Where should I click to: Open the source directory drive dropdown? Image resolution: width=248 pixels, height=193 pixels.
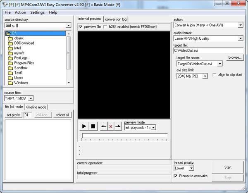tap(69, 25)
